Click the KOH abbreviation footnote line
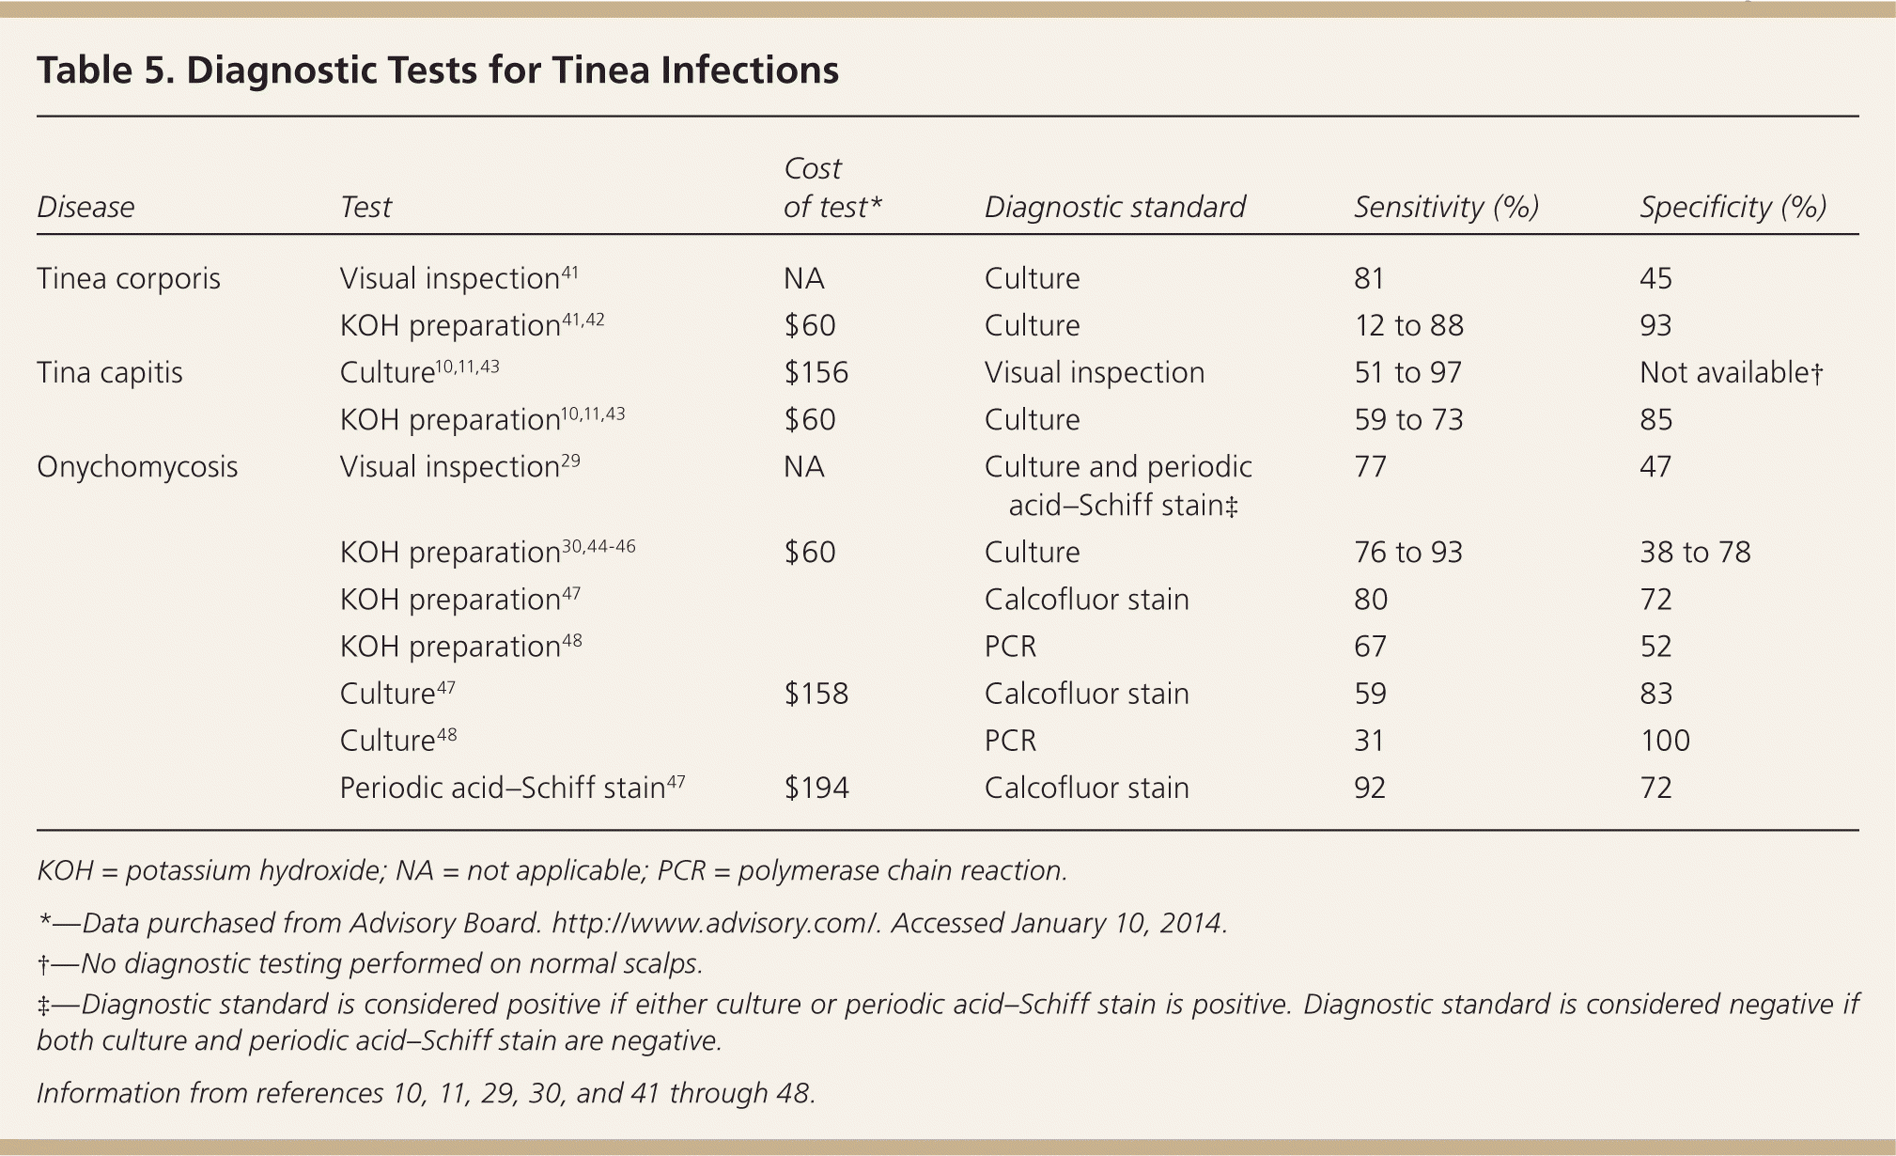This screenshot has height=1156, width=1896. (552, 870)
